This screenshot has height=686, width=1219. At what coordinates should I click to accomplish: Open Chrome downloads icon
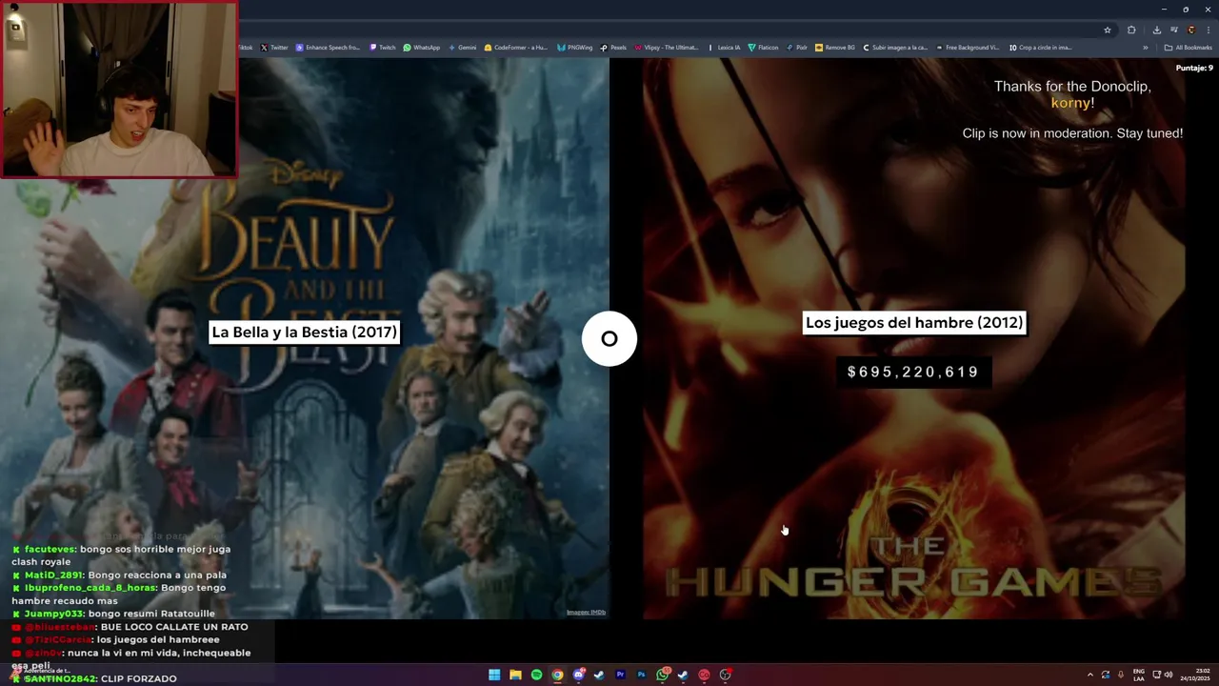click(x=1157, y=30)
